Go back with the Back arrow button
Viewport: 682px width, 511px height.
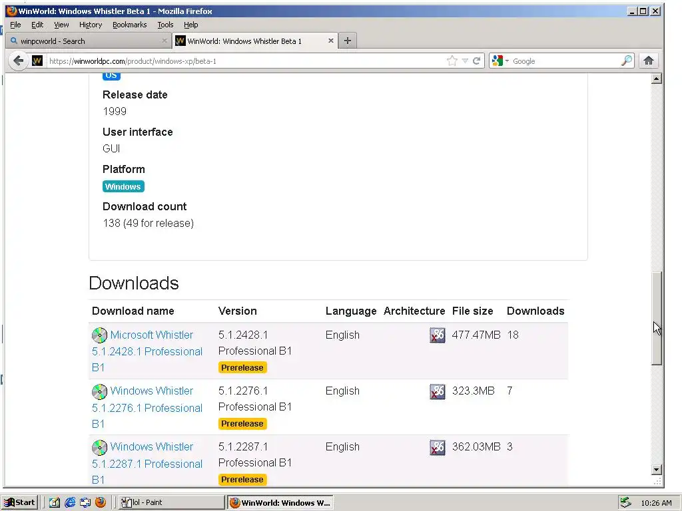pyautogui.click(x=18, y=61)
